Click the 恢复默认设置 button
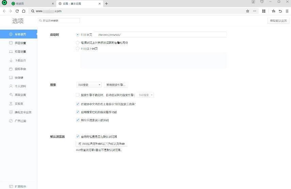291x189 pixels. 278,21
